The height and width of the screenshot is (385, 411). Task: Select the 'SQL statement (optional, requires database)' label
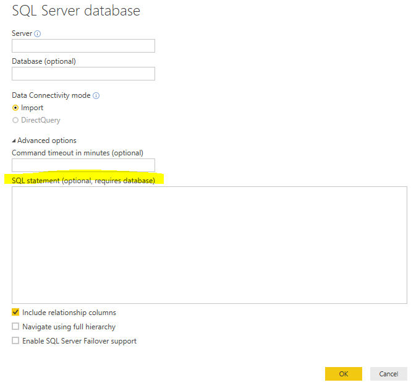(83, 181)
